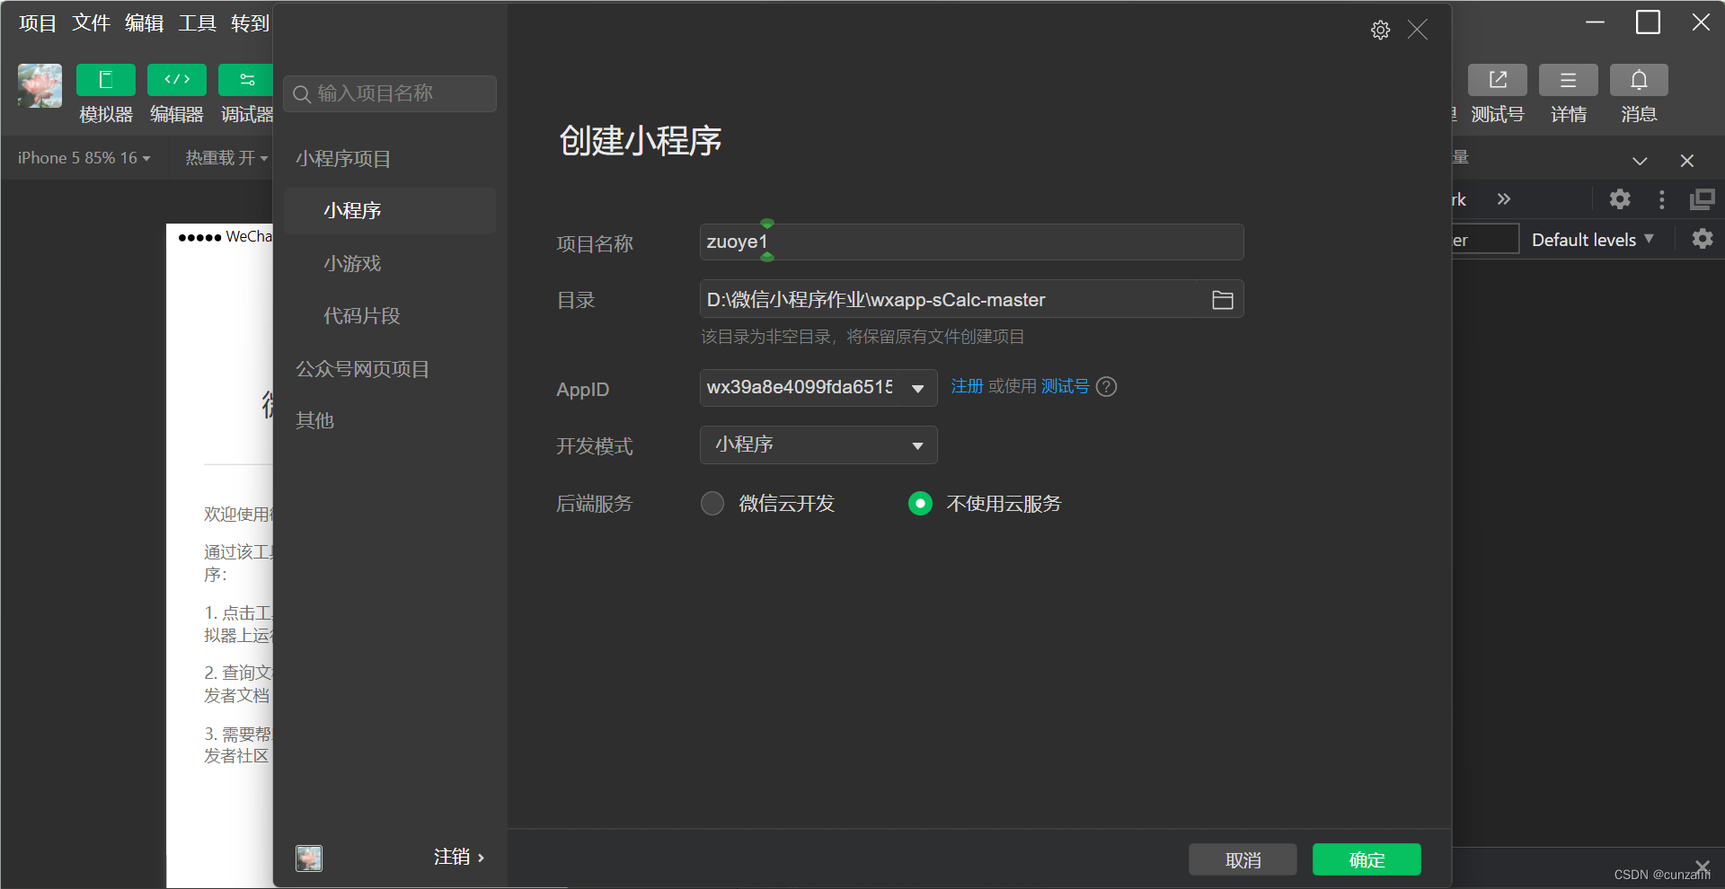This screenshot has width=1725, height=889.
Task: Click the AppID text field
Action: click(x=800, y=388)
